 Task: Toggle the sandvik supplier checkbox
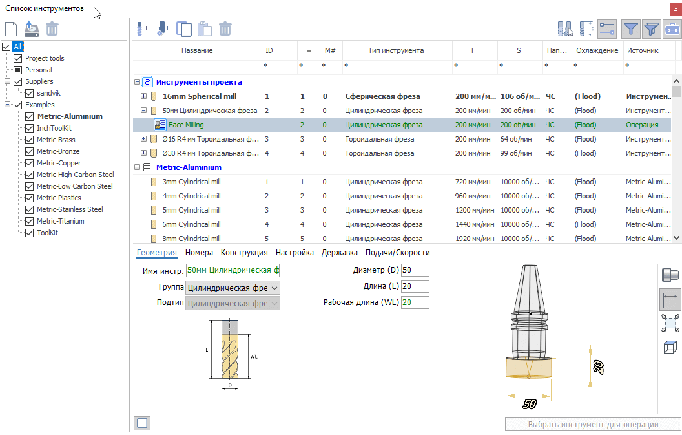(x=30, y=93)
